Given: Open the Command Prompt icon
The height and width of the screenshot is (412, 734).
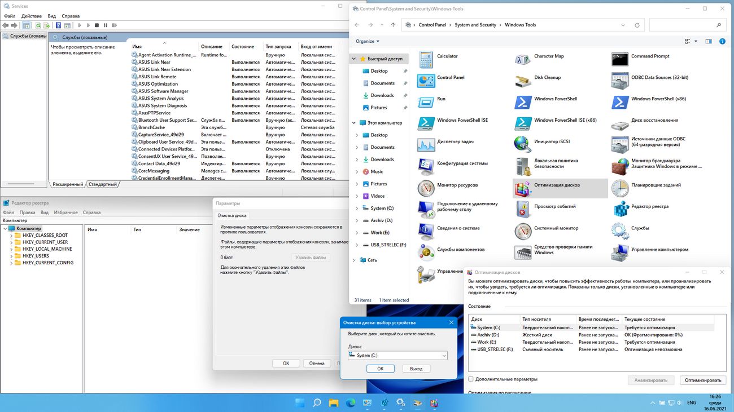Looking at the screenshot, I should coord(620,59).
